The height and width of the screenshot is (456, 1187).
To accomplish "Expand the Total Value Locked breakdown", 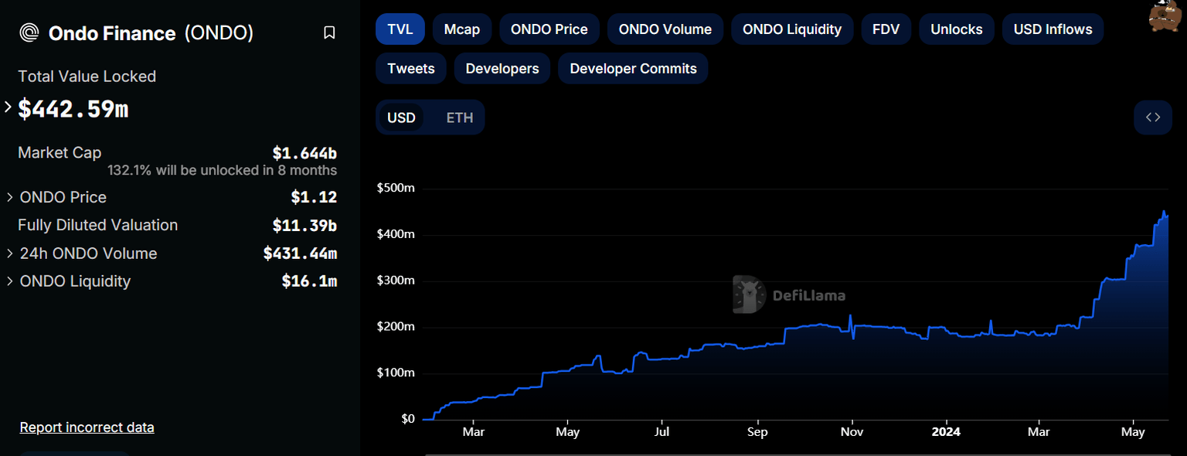I will (7, 108).
